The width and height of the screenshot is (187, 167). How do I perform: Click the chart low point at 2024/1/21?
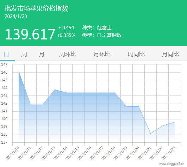tap(151, 134)
